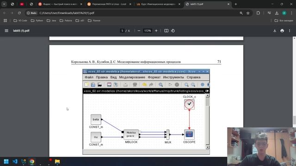This screenshot has width=296, height=166.
Task: Show browser downloads
Action: click(x=277, y=13)
